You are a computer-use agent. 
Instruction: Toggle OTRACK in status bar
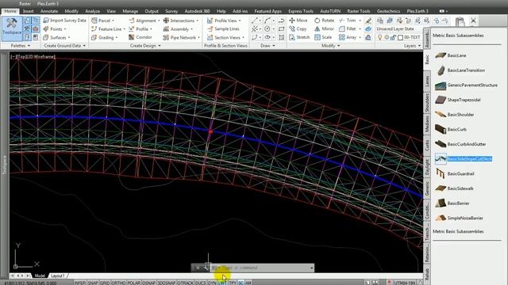point(185,283)
